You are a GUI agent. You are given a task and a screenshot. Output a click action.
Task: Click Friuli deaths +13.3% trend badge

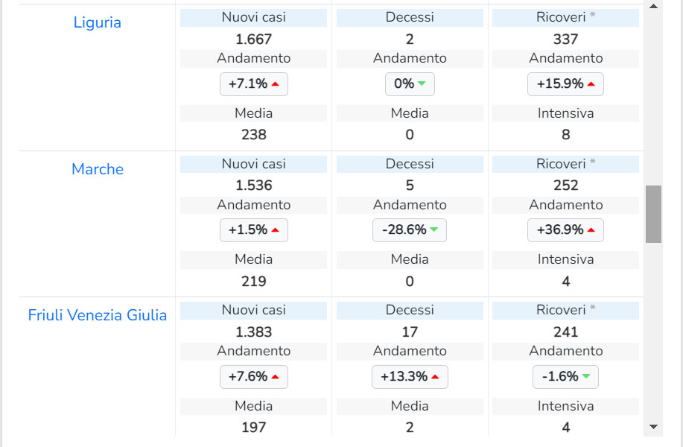click(410, 377)
